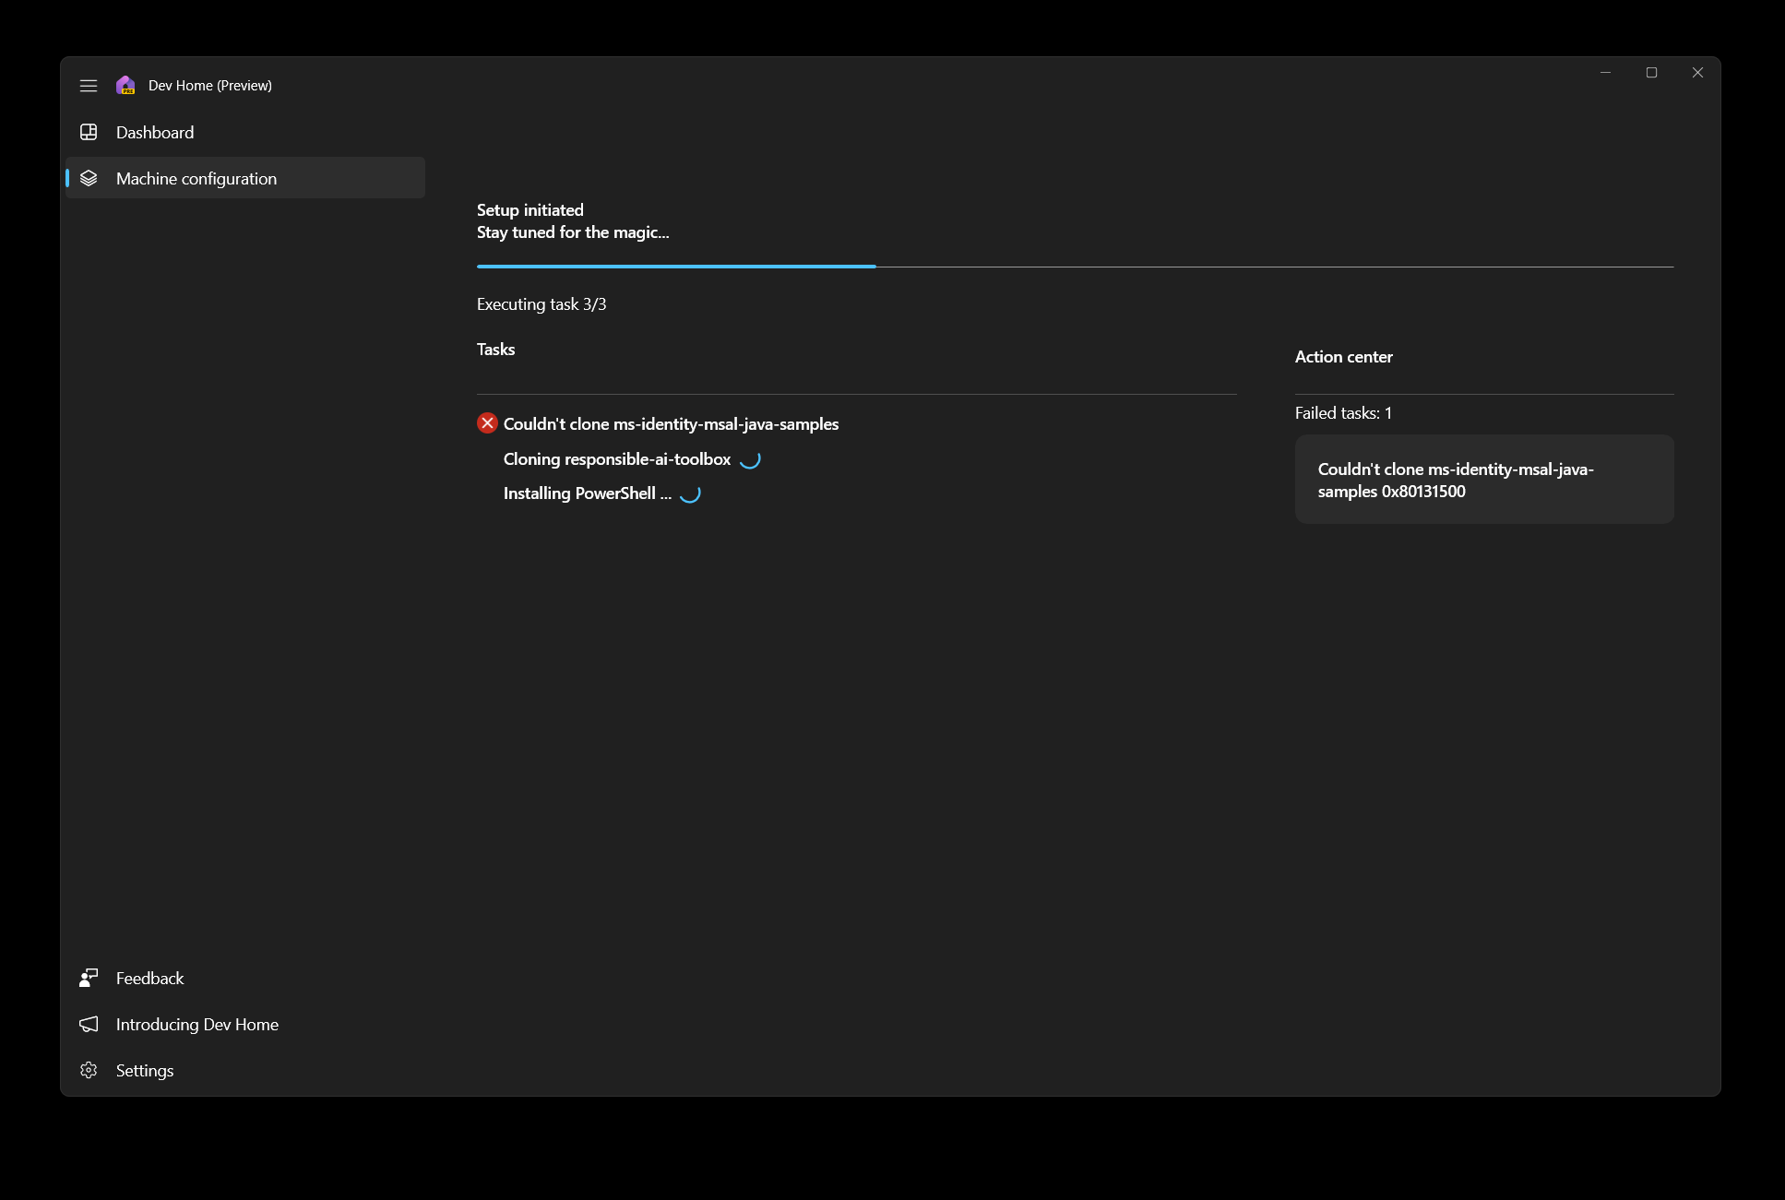Open Settings via the gear icon

[x=89, y=1070]
